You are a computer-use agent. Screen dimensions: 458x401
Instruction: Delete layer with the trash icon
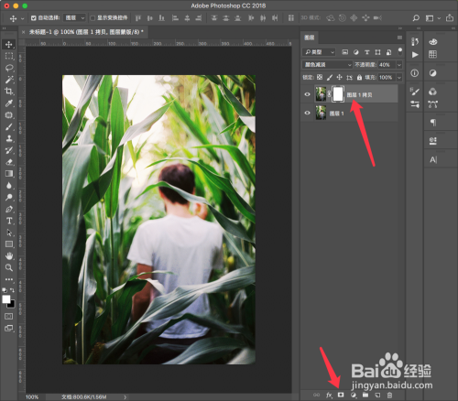[x=389, y=395]
